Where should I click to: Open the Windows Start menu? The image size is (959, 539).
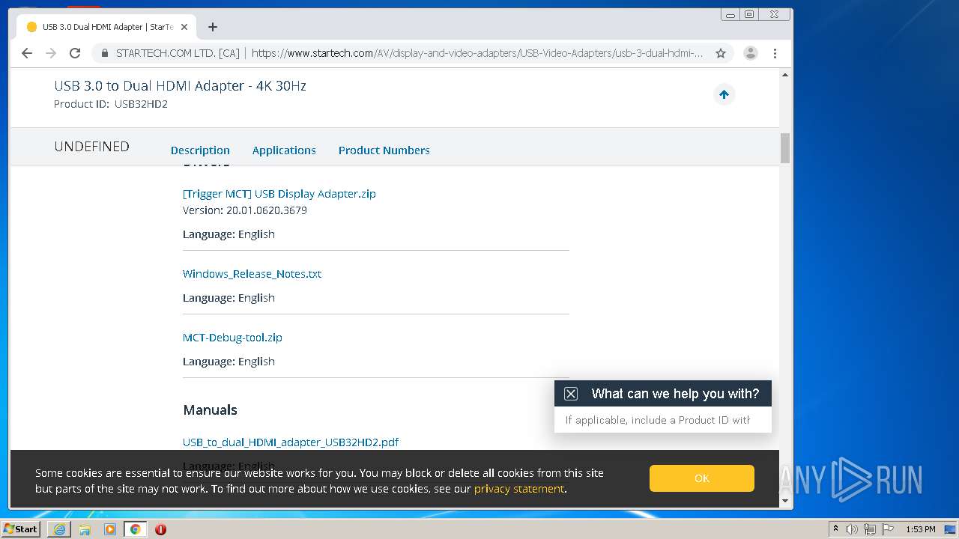[21, 529]
